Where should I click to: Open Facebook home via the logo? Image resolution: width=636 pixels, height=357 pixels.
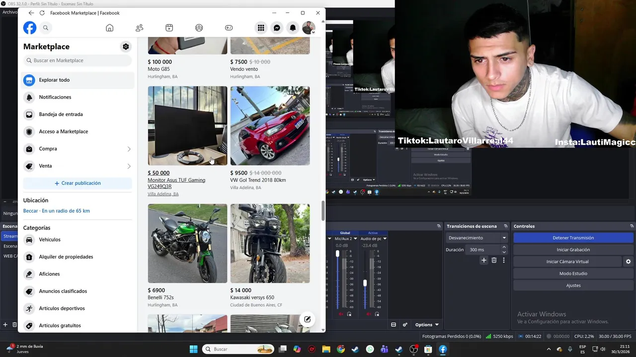point(30,28)
